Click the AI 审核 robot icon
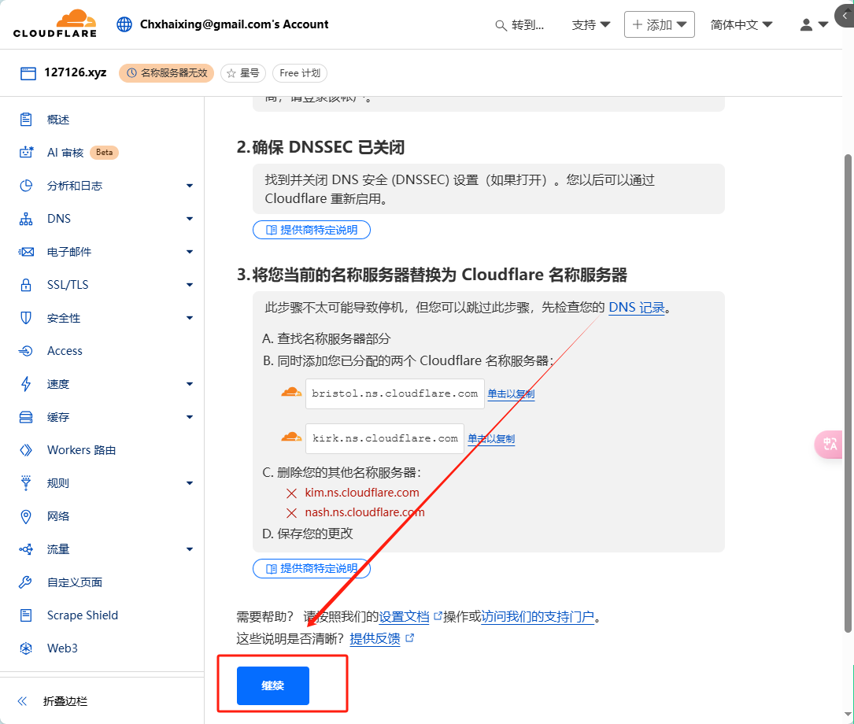Viewport: 854px width, 724px height. (26, 153)
